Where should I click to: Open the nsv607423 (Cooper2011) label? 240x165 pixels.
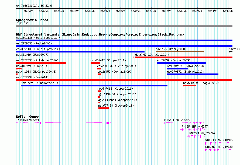(x=116, y=106)
